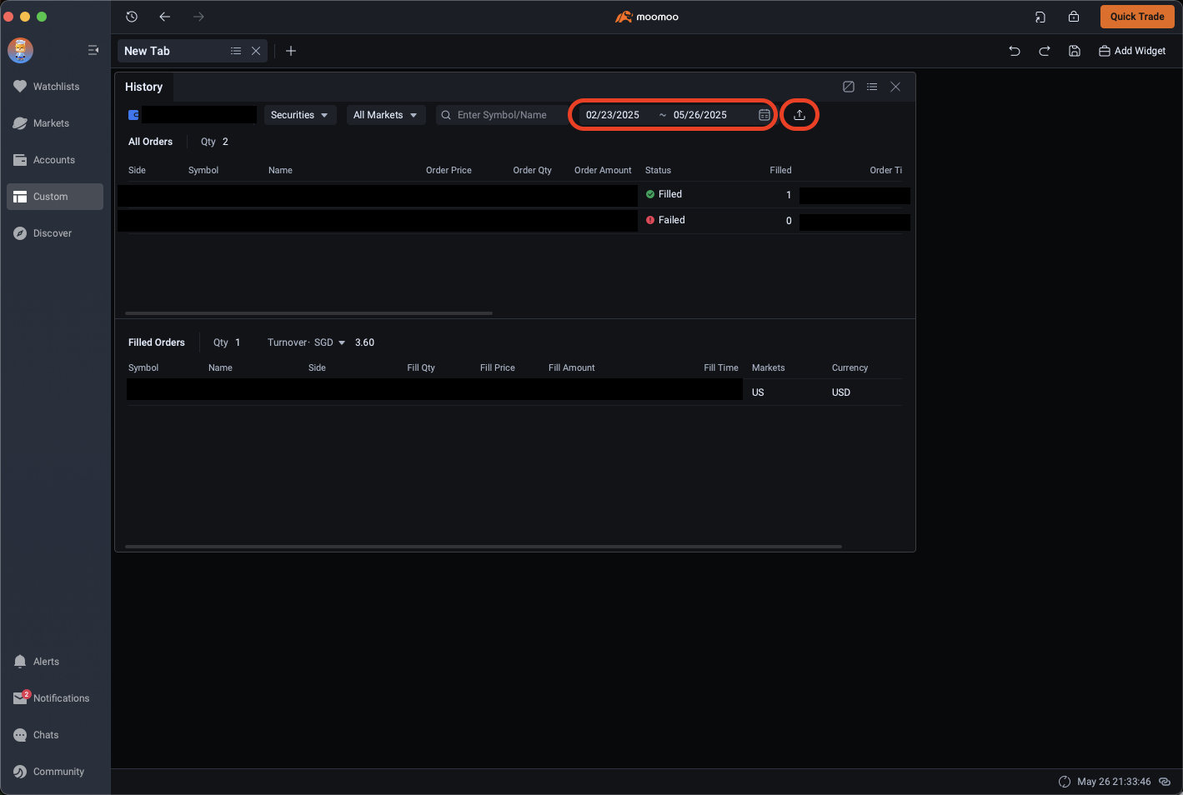This screenshot has width=1183, height=795.
Task: Collapse the left sidebar
Action: pos(93,51)
